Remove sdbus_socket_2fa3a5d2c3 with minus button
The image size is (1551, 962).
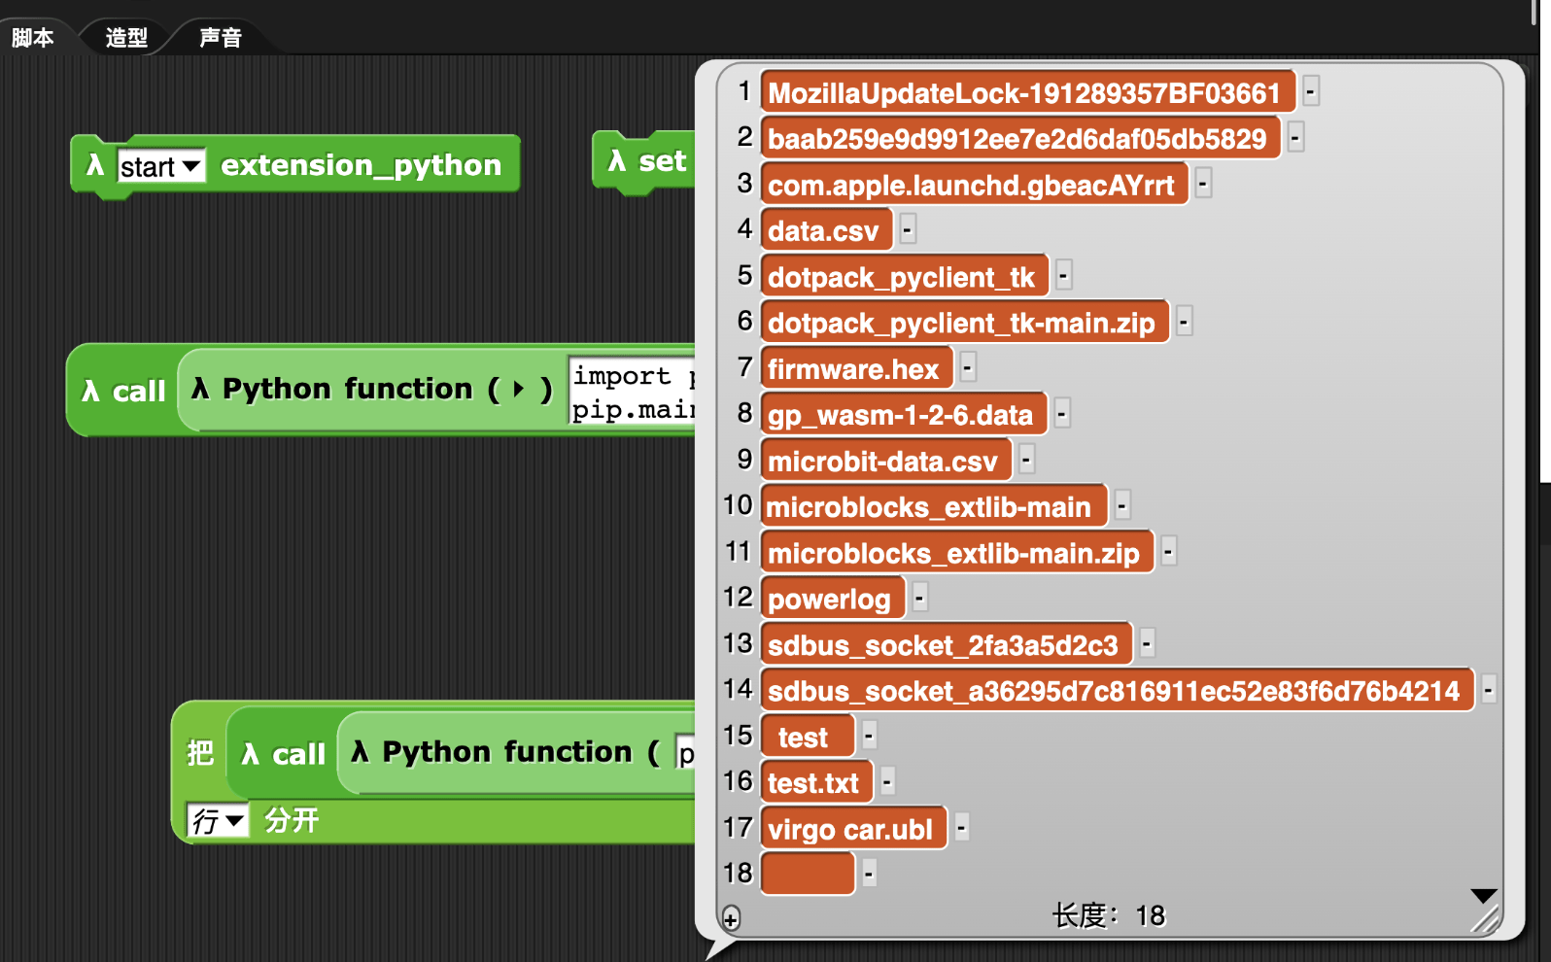[x=1148, y=643]
